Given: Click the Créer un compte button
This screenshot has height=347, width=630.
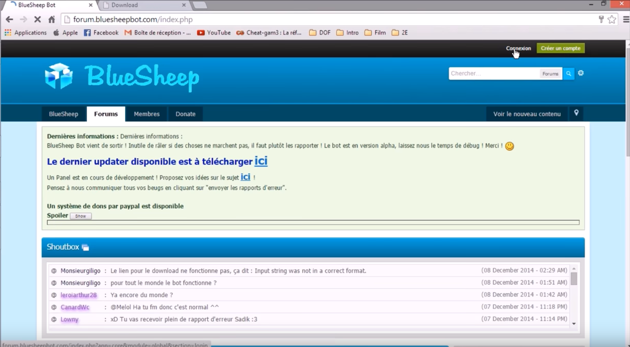Looking at the screenshot, I should tap(561, 48).
